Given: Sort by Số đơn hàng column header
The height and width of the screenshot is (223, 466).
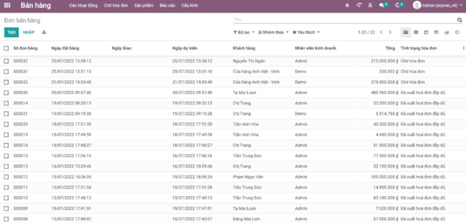Looking at the screenshot, I should 25,48.
